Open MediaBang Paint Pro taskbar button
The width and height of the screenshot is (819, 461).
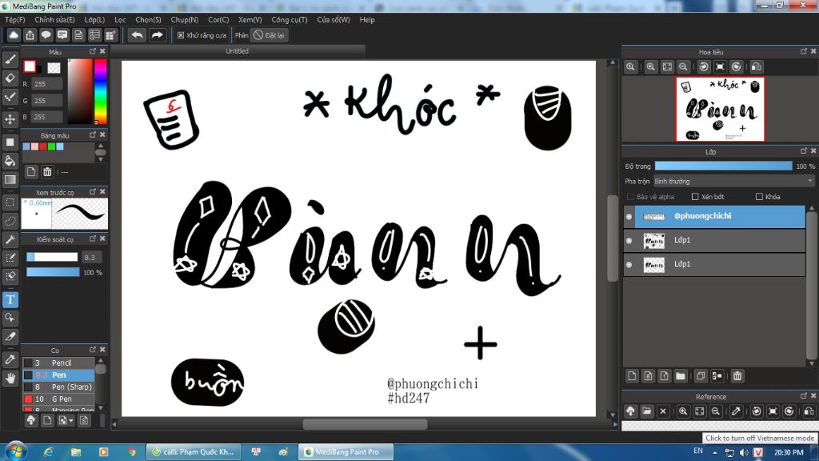click(346, 452)
